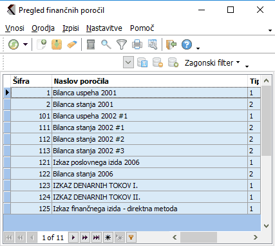This screenshot has width=275, height=246.
Task: Click Šifra cell 125
Action: (x=31, y=209)
